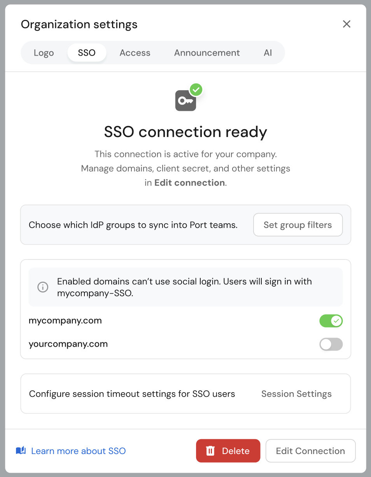Open the Access tab

coord(135,53)
